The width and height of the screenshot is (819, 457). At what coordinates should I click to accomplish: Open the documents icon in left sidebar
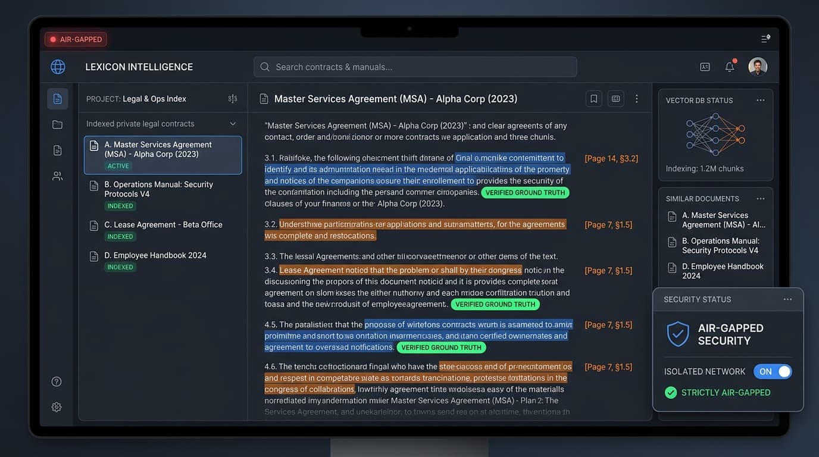(x=58, y=99)
